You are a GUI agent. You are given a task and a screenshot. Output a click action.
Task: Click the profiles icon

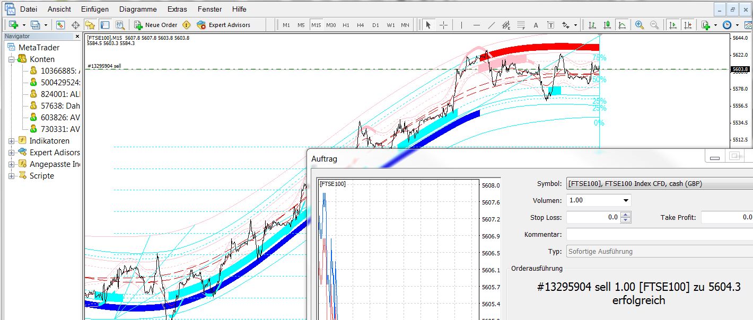pos(36,25)
